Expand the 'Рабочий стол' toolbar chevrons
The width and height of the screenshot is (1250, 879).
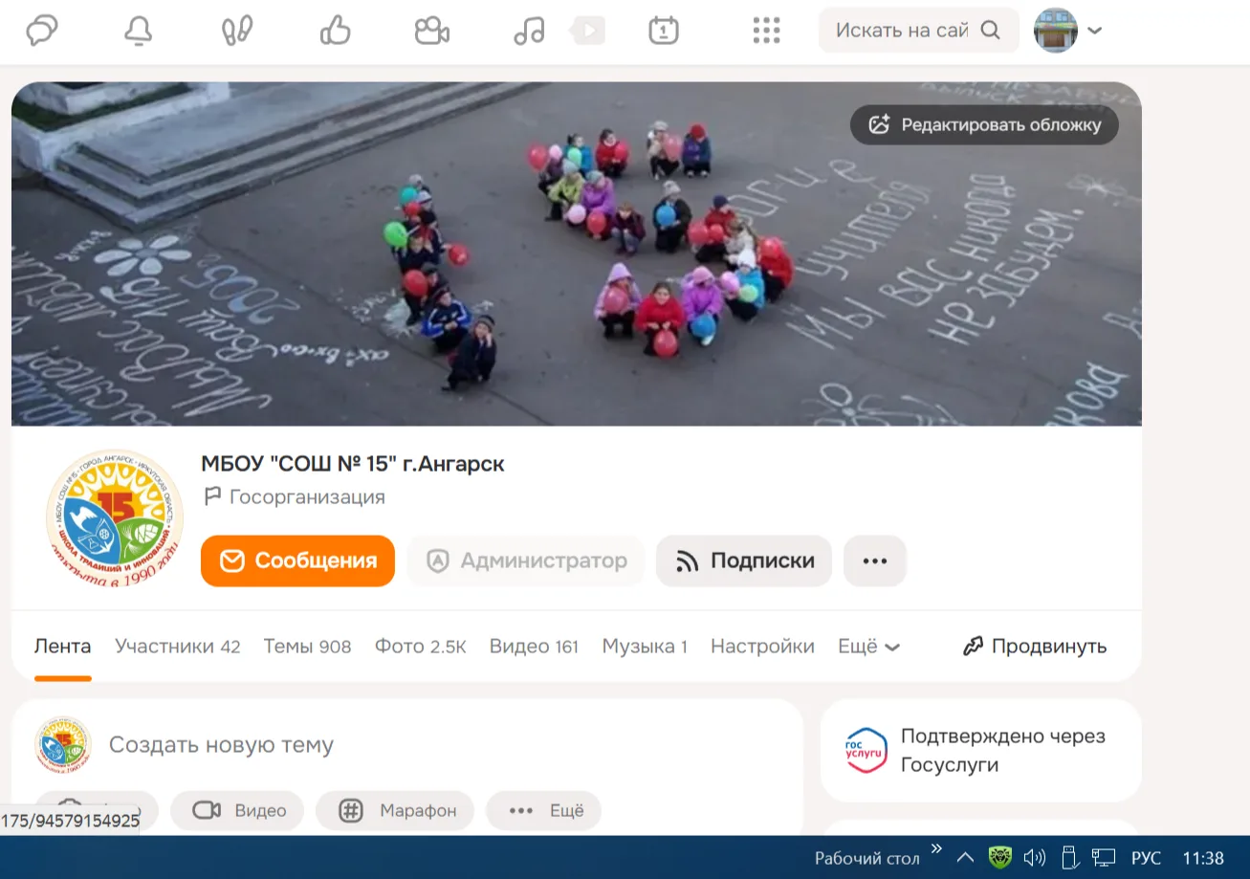click(936, 848)
